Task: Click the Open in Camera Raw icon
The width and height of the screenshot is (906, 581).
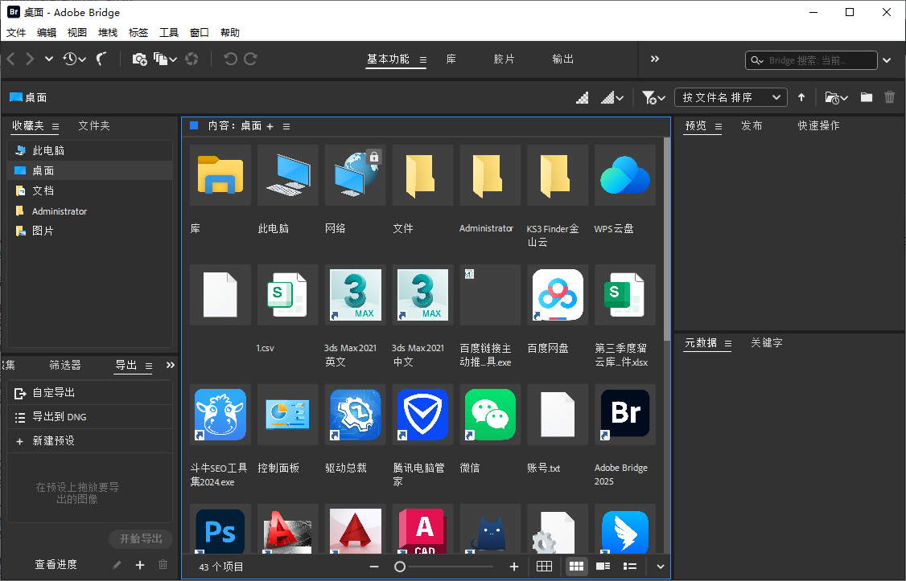Action: pyautogui.click(x=191, y=59)
